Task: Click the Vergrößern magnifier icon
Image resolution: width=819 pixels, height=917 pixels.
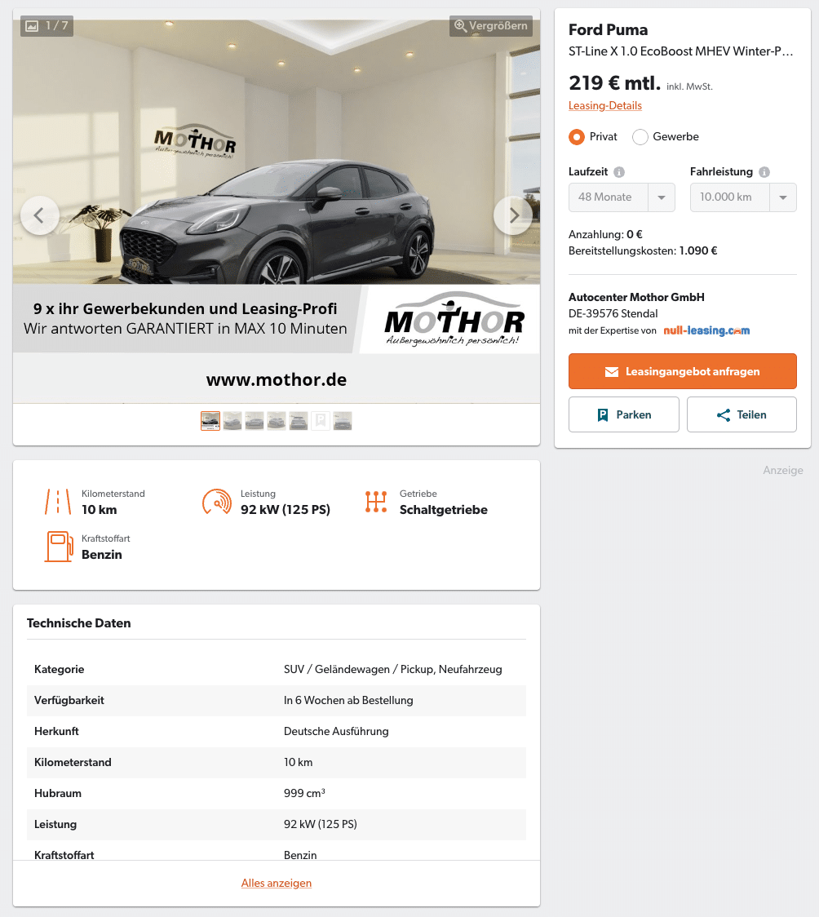Action: (460, 26)
